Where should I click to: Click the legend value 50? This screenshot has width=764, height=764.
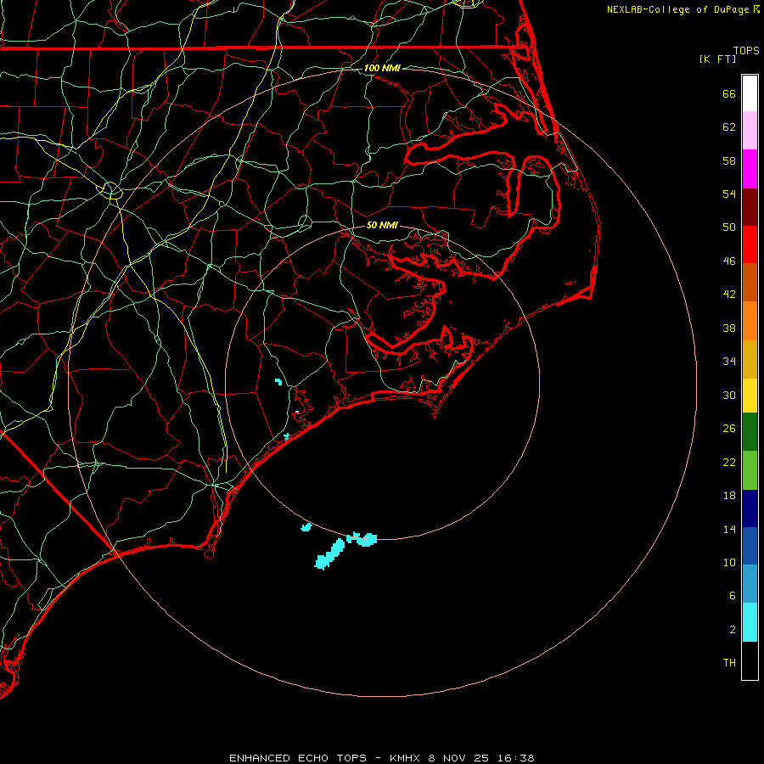[729, 228]
